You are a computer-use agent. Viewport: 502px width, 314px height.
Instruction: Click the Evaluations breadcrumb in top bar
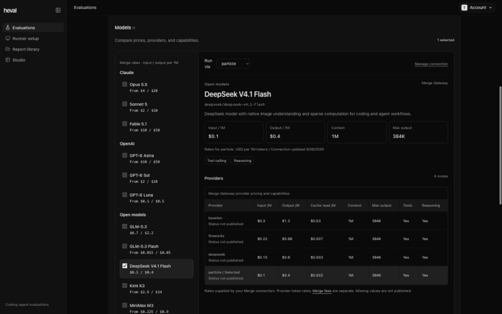click(85, 7)
